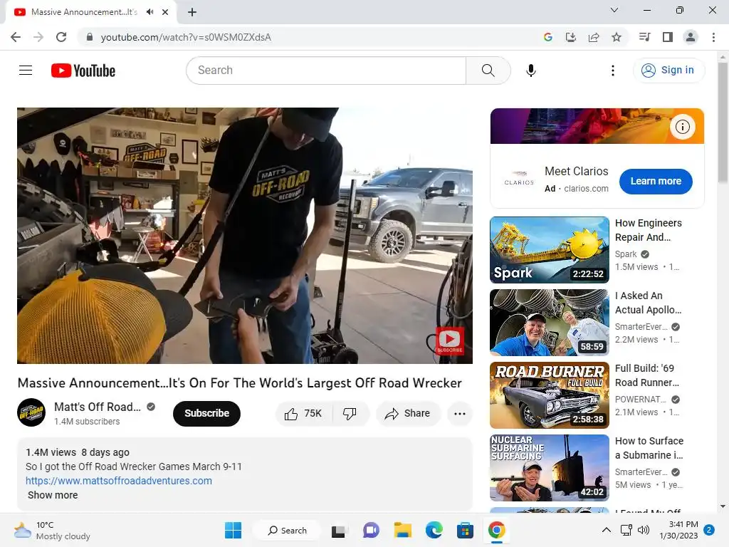Share this page from address bar
Screen dimensions: 729x547
594,37
